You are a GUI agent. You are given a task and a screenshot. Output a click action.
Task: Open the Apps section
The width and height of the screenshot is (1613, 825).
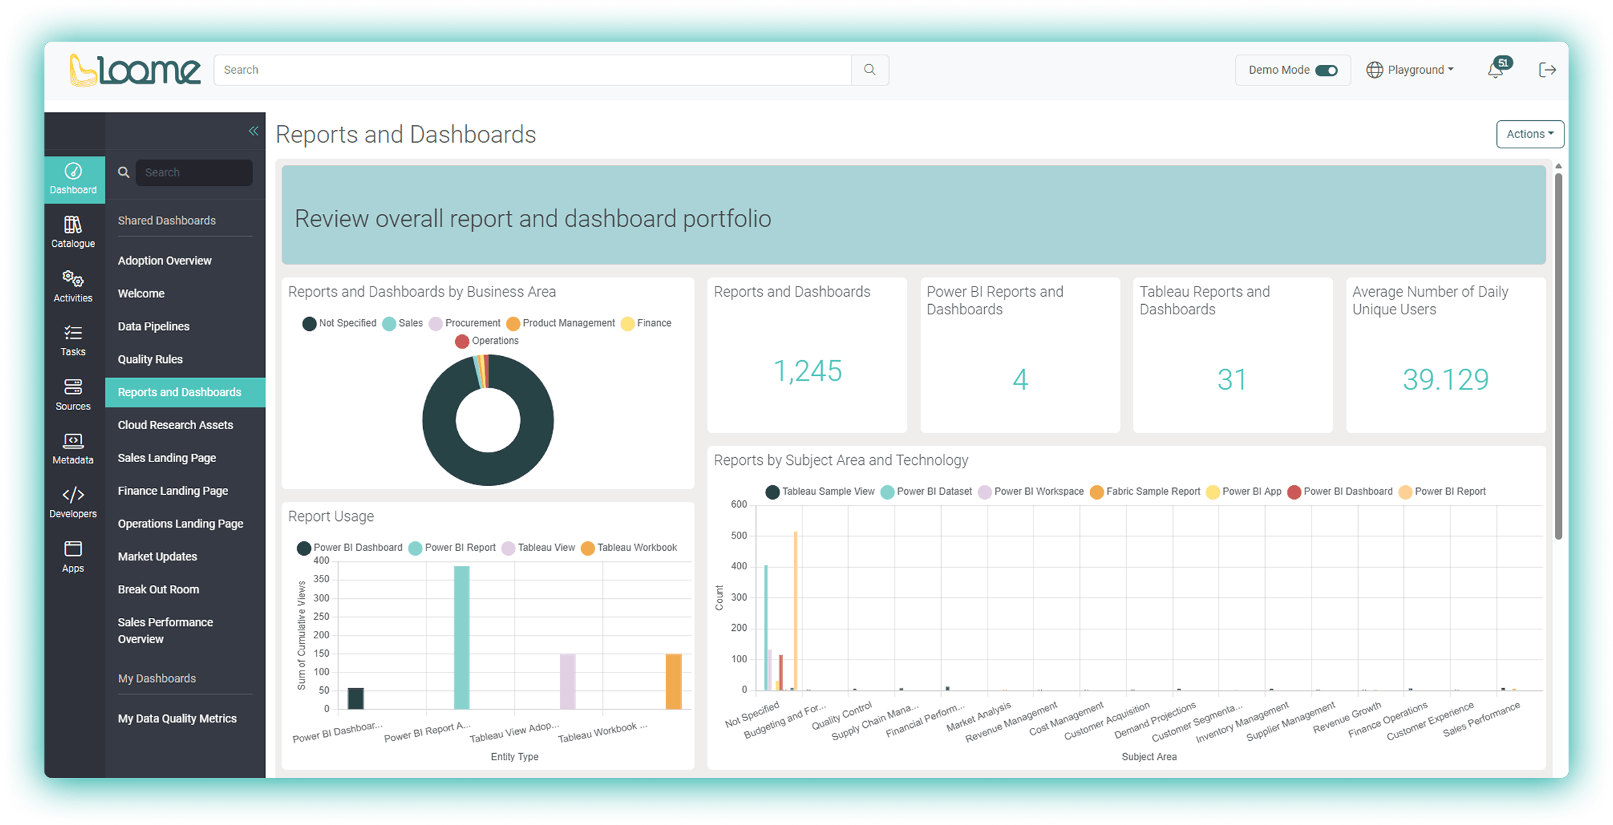73,556
